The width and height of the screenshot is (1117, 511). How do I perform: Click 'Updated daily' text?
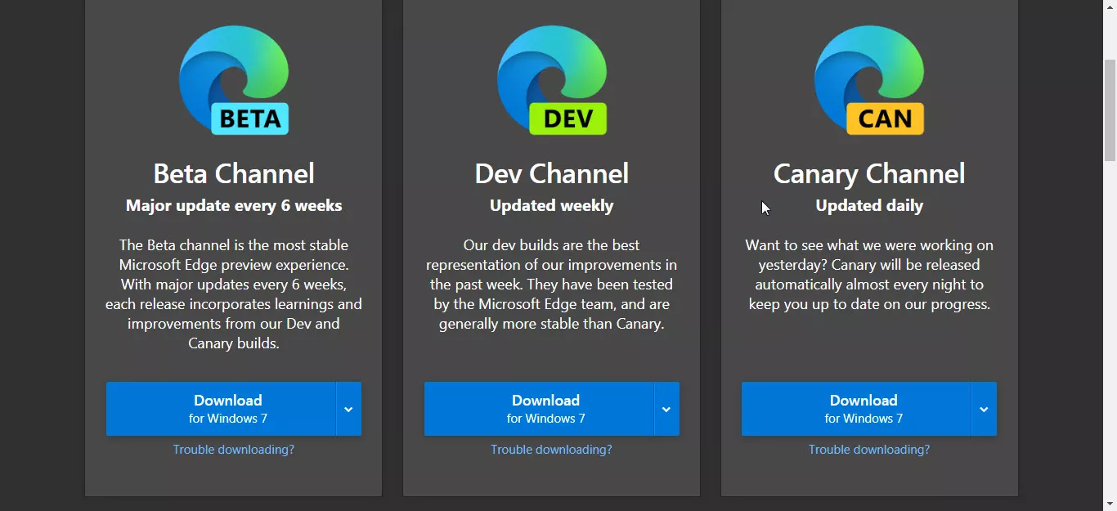pos(869,206)
